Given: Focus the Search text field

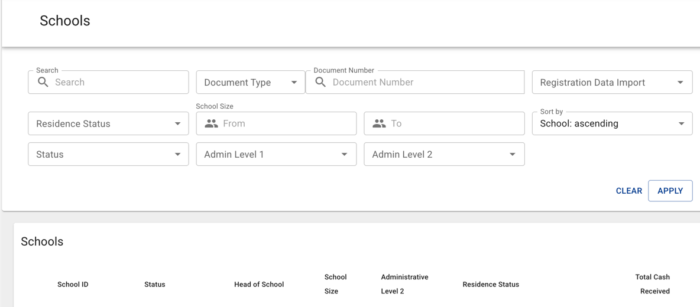Looking at the screenshot, I should coord(118,83).
